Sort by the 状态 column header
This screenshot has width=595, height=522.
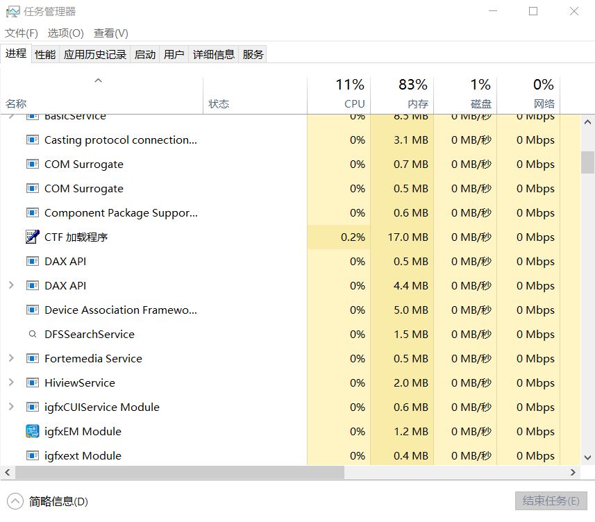coord(255,95)
